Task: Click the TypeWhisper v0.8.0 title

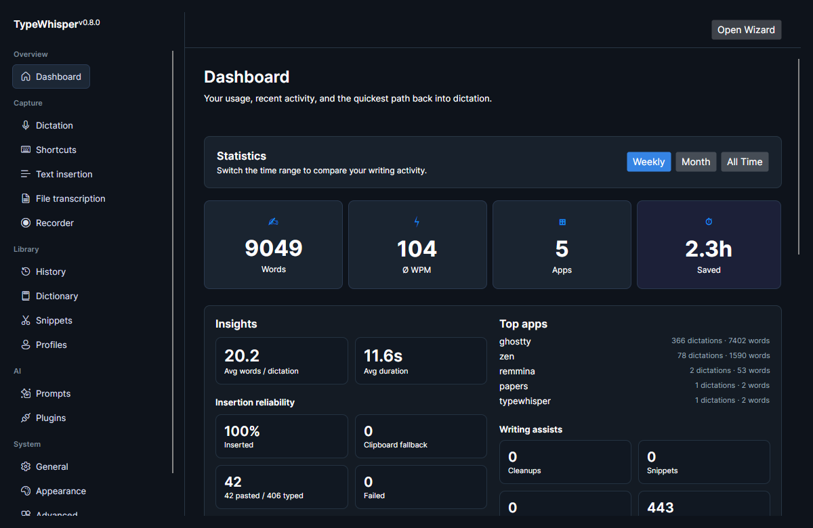Action: [x=57, y=24]
